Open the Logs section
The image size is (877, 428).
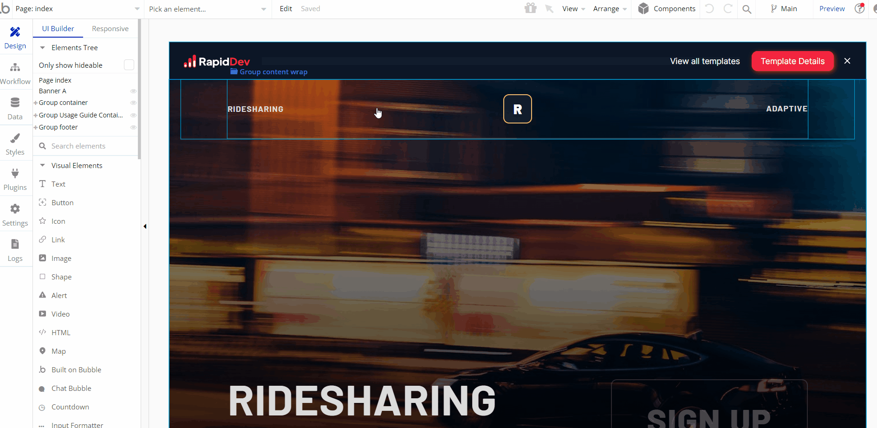(15, 251)
